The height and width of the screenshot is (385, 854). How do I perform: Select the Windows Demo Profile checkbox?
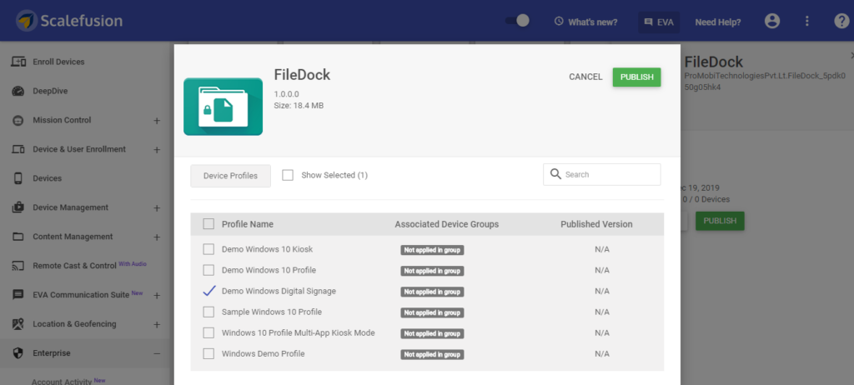[x=208, y=353]
